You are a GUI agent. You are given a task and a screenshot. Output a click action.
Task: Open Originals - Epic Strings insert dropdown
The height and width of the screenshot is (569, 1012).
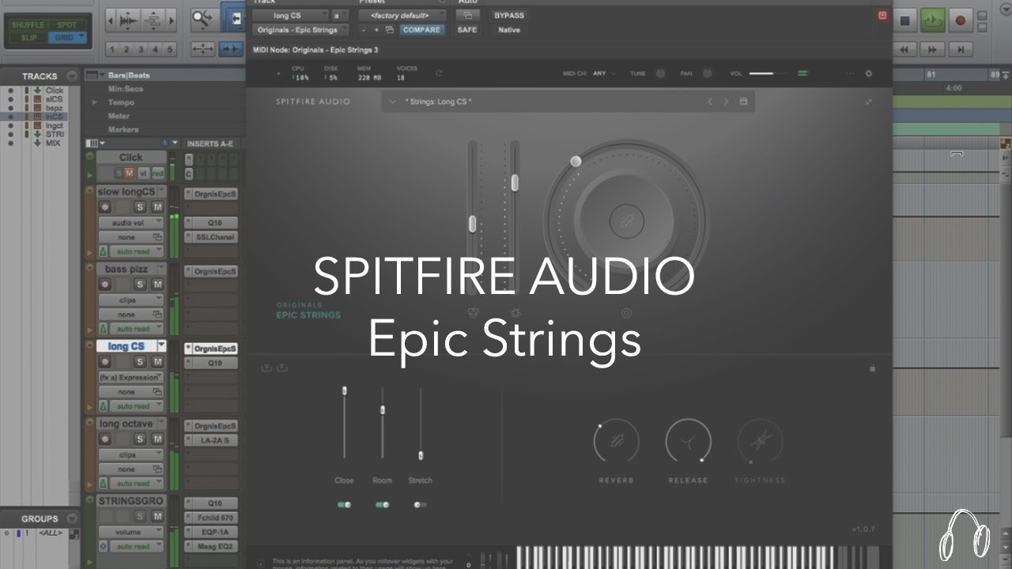(x=302, y=30)
